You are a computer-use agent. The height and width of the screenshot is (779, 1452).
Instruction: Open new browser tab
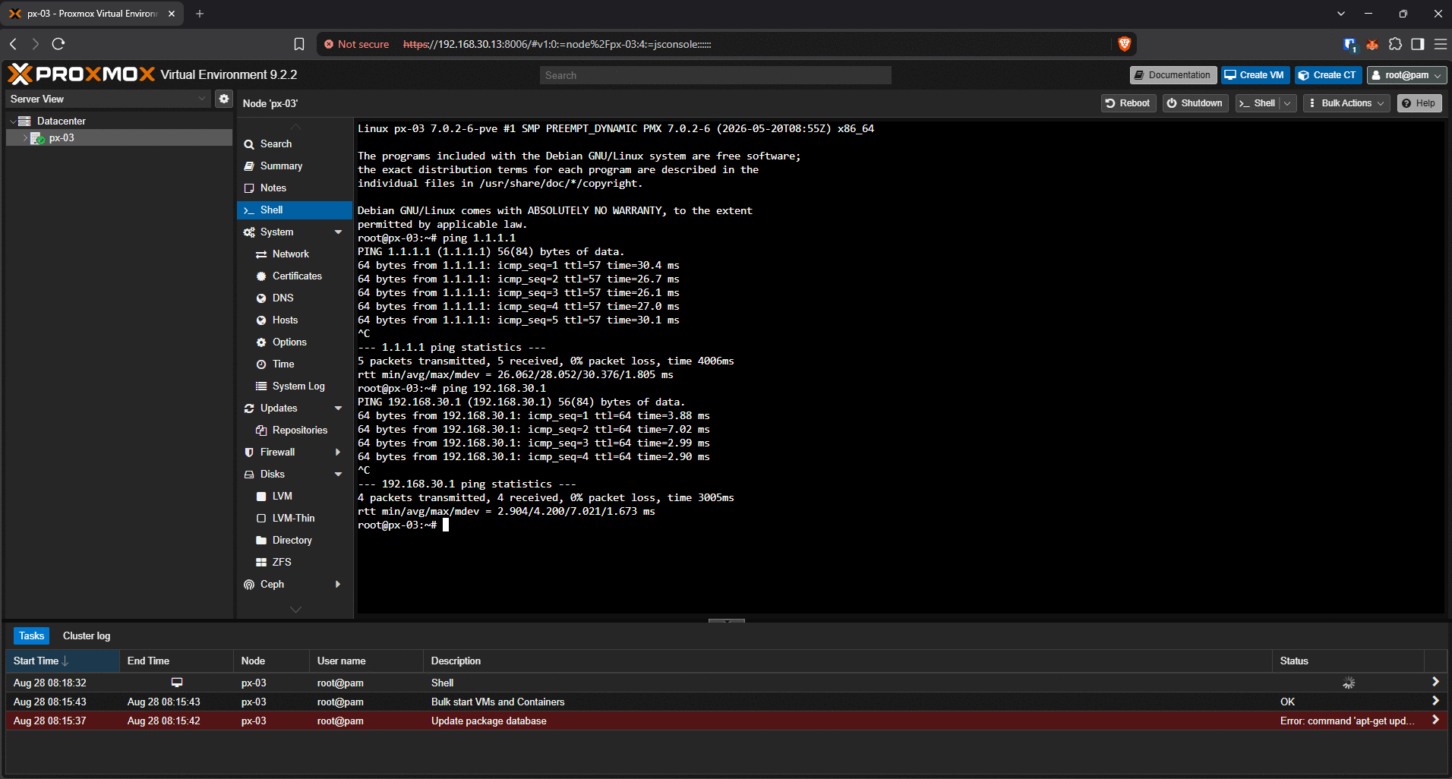(200, 14)
